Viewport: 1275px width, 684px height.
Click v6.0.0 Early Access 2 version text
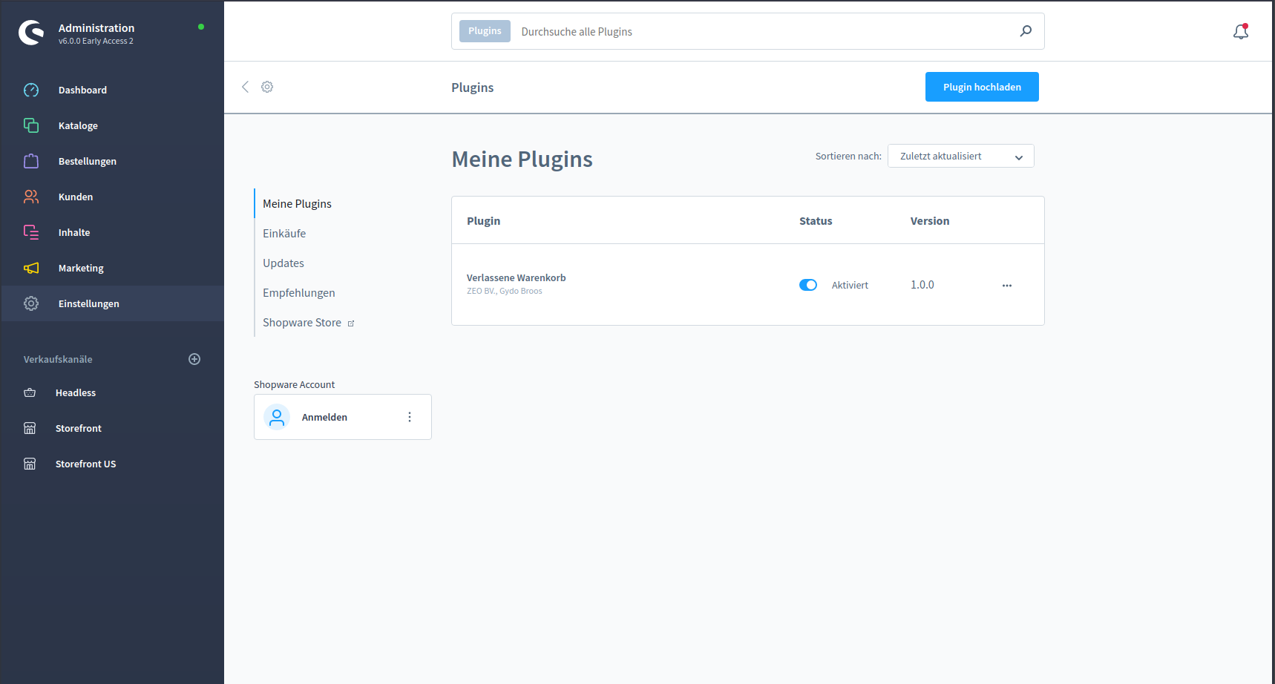(x=96, y=42)
